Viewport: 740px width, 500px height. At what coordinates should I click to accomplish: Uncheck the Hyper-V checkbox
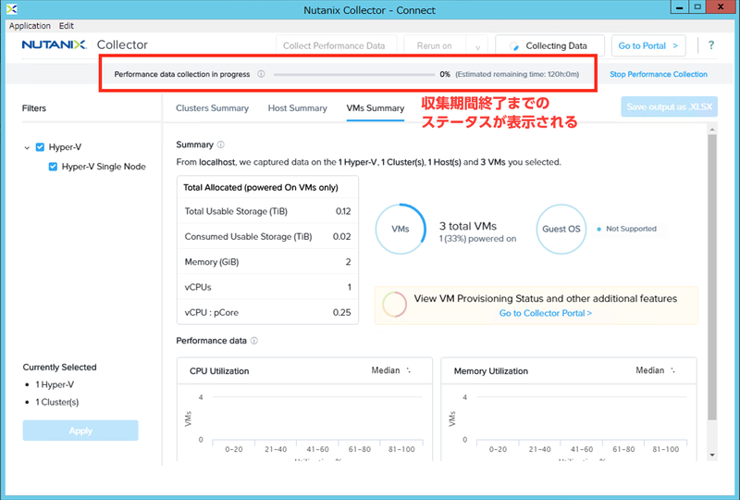[40, 147]
